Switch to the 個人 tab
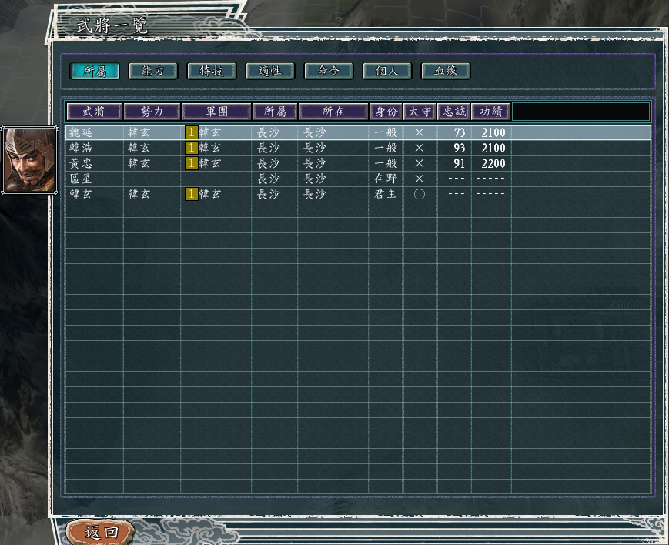 tap(387, 71)
